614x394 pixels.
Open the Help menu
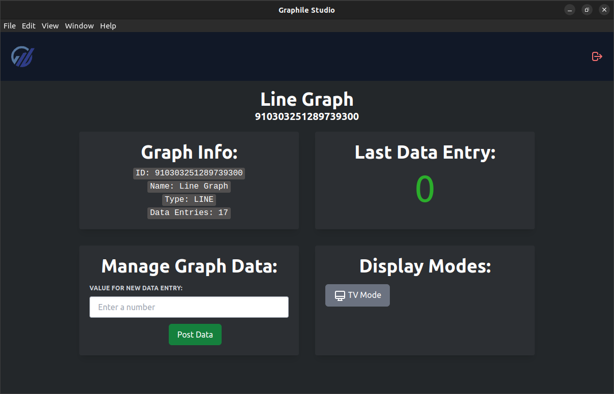pyautogui.click(x=108, y=25)
